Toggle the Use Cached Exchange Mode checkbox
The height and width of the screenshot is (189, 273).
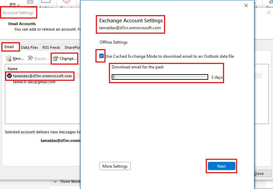[x=101, y=56]
